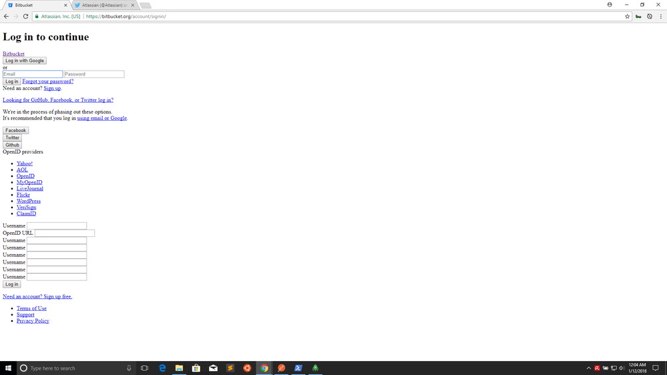Click the green padlock security icon
The height and width of the screenshot is (375, 667).
click(37, 16)
